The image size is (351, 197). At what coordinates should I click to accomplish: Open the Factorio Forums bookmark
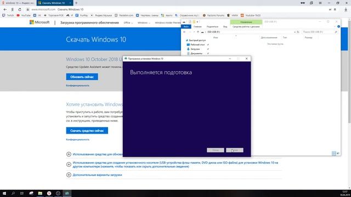pyautogui.click(x=213, y=15)
